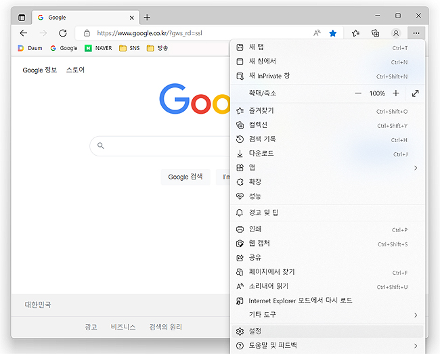Go back with the back arrow
The width and height of the screenshot is (440, 354).
coord(24,33)
